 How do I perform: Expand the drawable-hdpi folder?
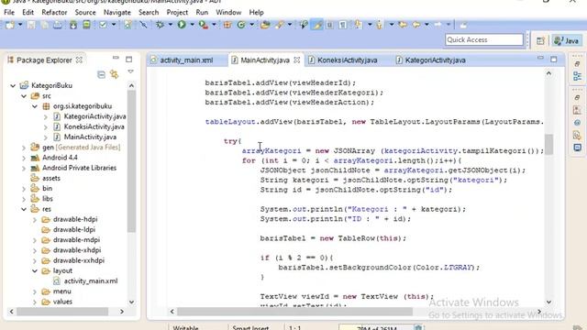[x=35, y=220]
